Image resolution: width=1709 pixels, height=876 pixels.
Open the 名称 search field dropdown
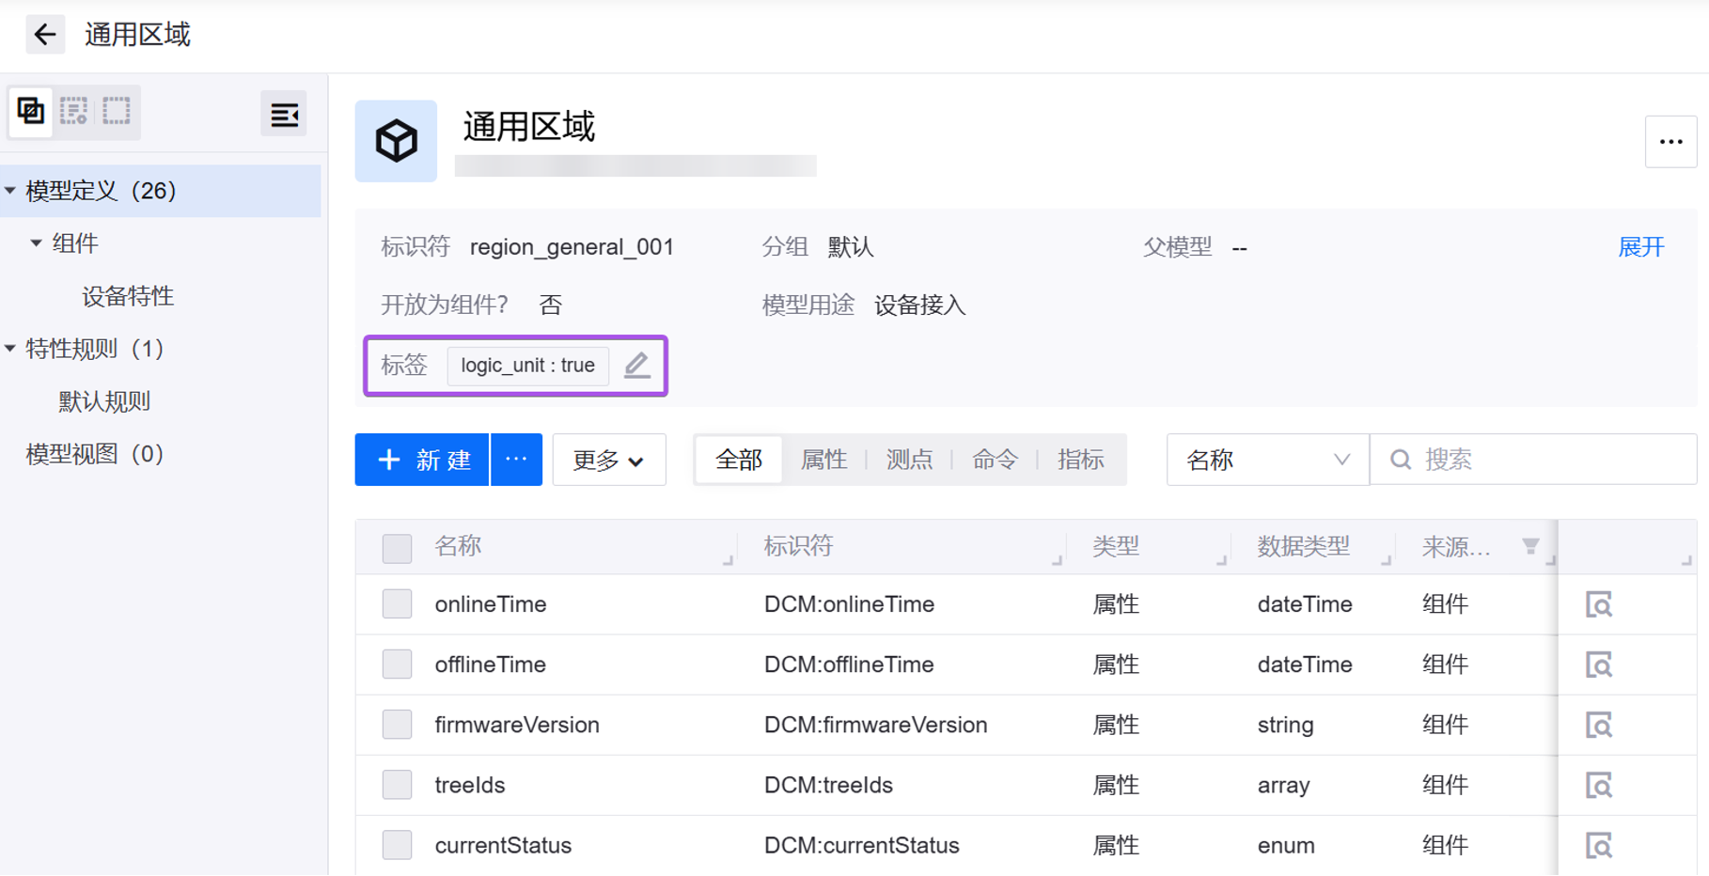[x=1266, y=460]
